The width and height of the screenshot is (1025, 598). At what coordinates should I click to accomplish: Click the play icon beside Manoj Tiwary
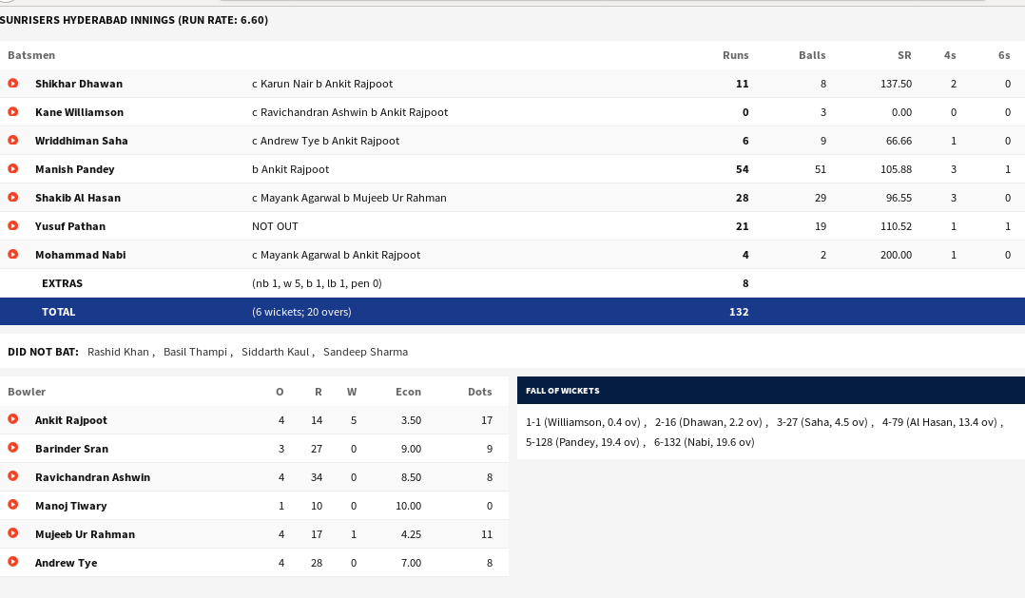[13, 505]
